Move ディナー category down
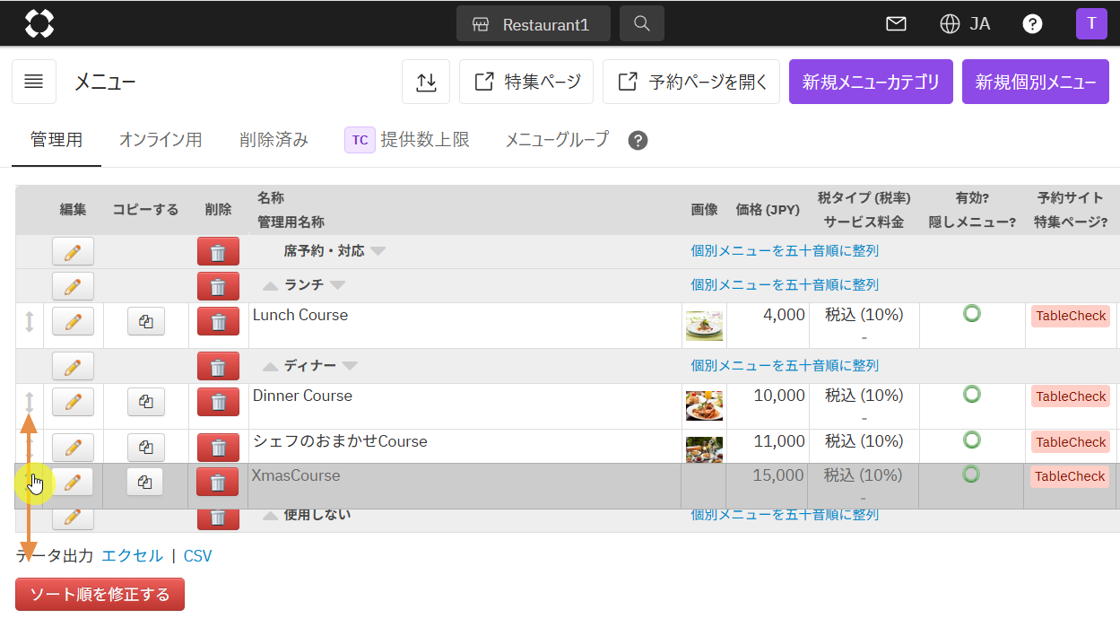1120x627 pixels. pos(349,366)
